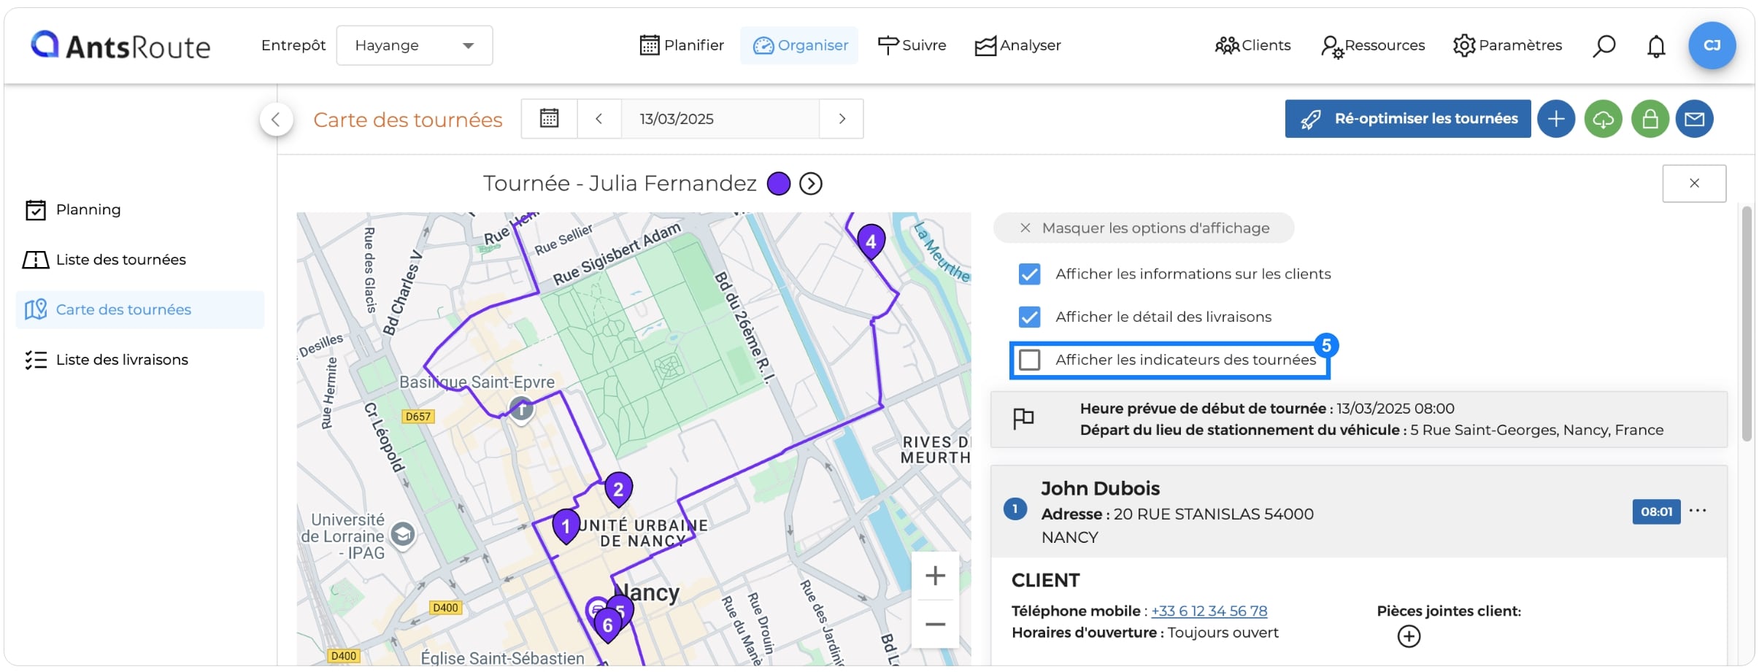Open the Clients menu
Screen dimensions: 1759x672
pos(1252,45)
